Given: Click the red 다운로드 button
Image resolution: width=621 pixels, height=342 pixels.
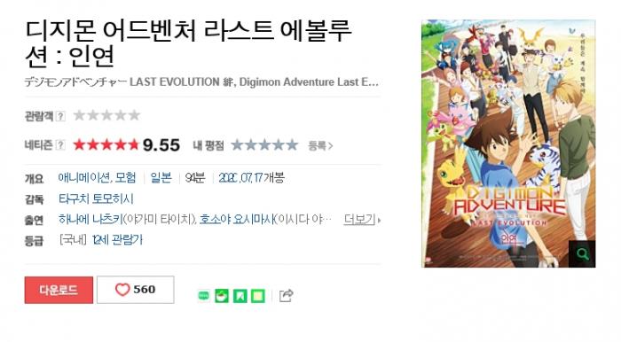Looking at the screenshot, I should [59, 290].
